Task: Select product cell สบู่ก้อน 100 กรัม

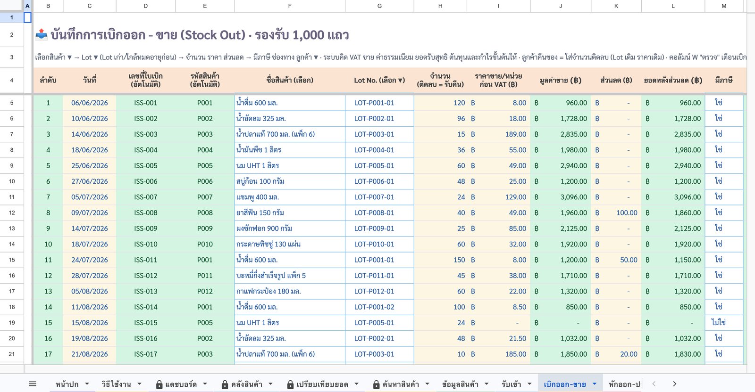Action: pyautogui.click(x=290, y=181)
